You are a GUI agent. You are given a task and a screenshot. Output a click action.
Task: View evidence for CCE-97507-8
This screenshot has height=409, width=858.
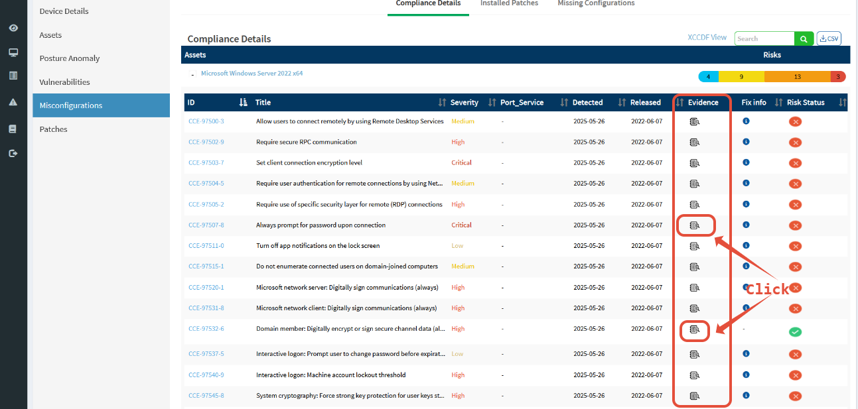pyautogui.click(x=695, y=225)
